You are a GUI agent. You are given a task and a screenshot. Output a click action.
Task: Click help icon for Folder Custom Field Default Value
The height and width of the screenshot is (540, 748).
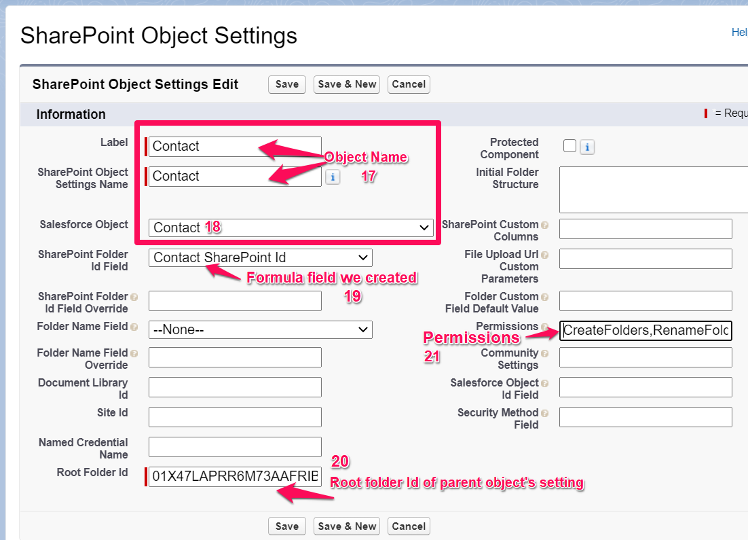[x=545, y=297]
